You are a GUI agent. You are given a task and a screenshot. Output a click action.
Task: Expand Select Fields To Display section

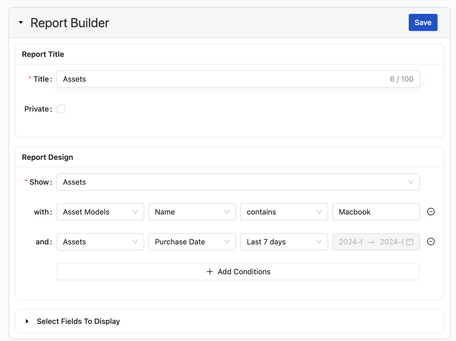[x=27, y=321]
